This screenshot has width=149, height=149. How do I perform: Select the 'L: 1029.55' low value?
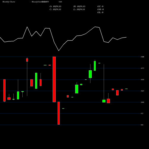coord(79,10)
